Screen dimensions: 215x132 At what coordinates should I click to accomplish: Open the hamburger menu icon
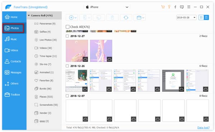(x=189, y=7)
